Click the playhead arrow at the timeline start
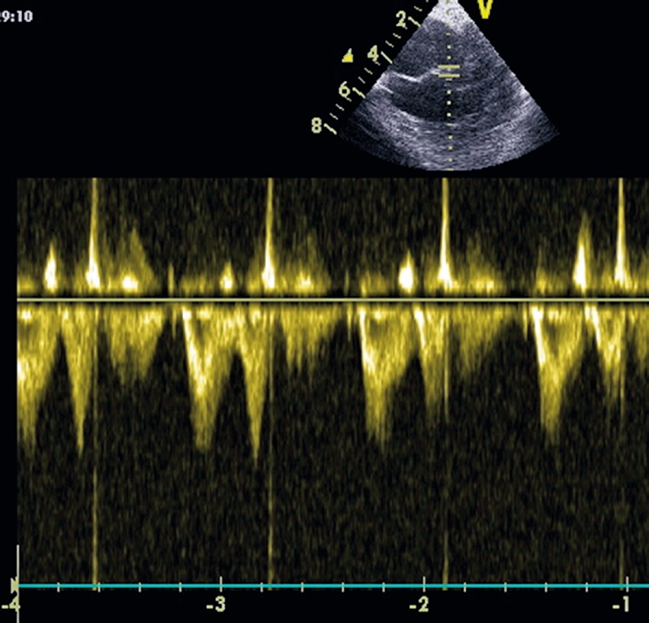Image resolution: width=649 pixels, height=623 pixels. coord(15,585)
